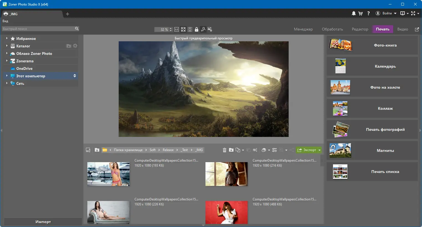422x227 pixels.
Task: Toggle the preview image settings icon
Action: pos(210,29)
